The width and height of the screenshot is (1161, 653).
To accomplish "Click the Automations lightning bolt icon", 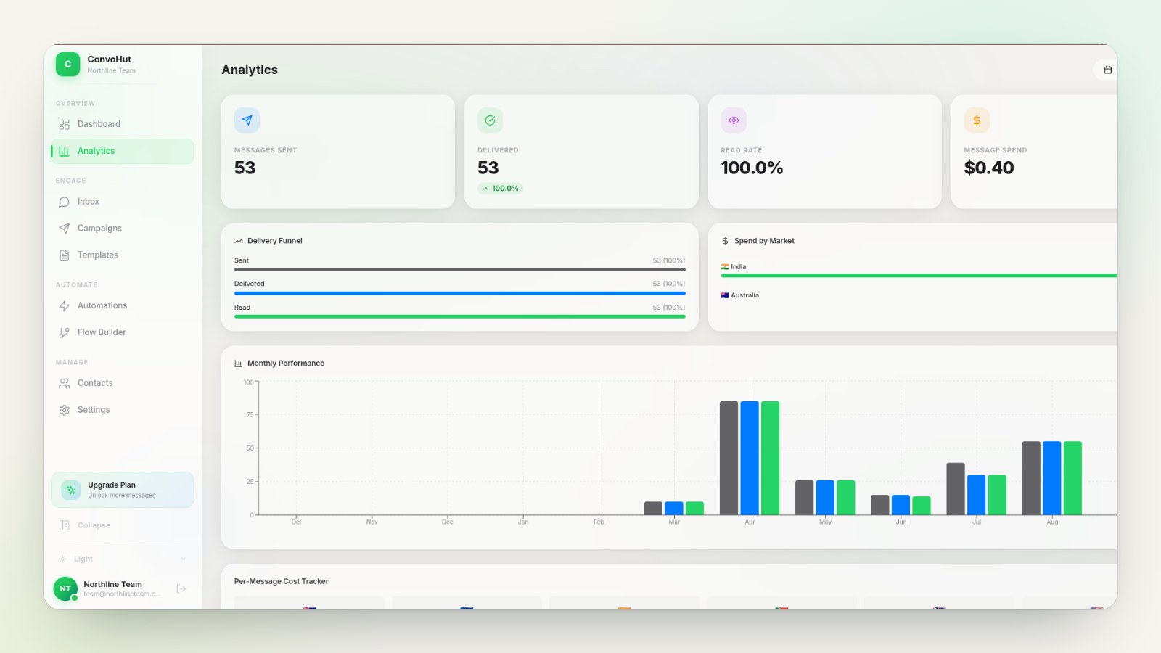I will (x=64, y=305).
